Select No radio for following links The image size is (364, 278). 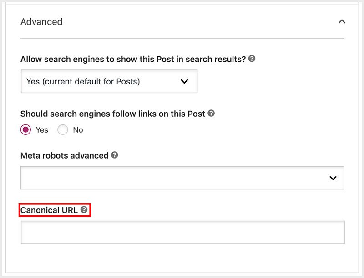[x=63, y=130]
